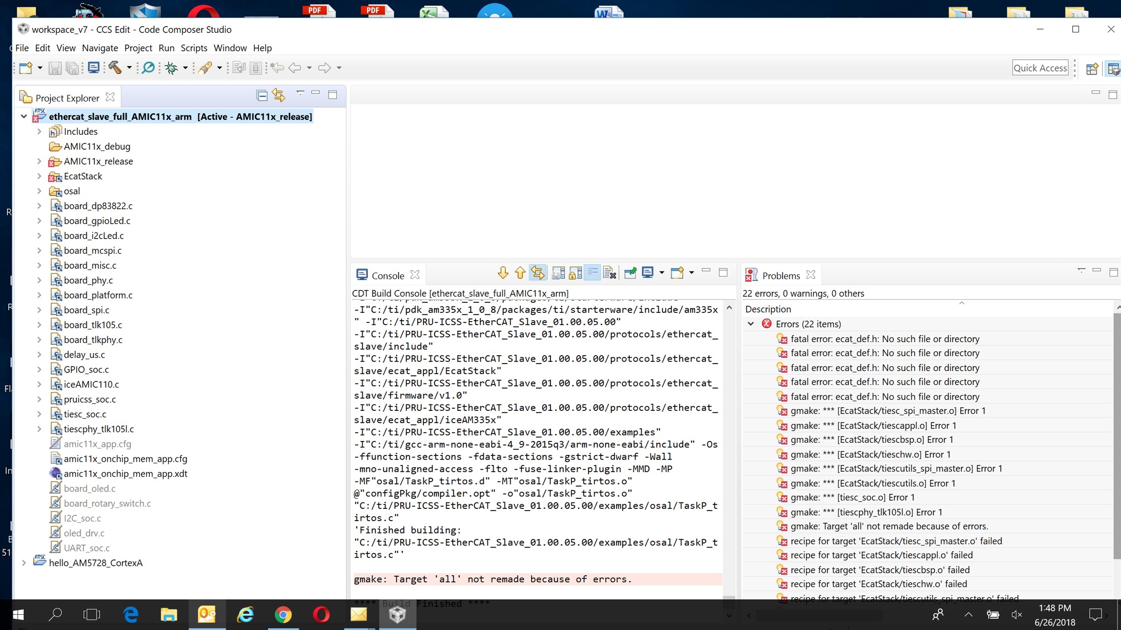This screenshot has width=1121, height=630.
Task: Close the Project Explorer tab
Action: tap(110, 97)
